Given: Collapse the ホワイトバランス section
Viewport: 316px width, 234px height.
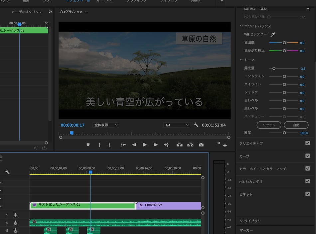Looking at the screenshot, I should coord(241,26).
